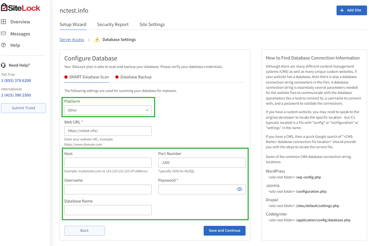Click the Port Number input field
369x246 pixels.
[202, 163]
